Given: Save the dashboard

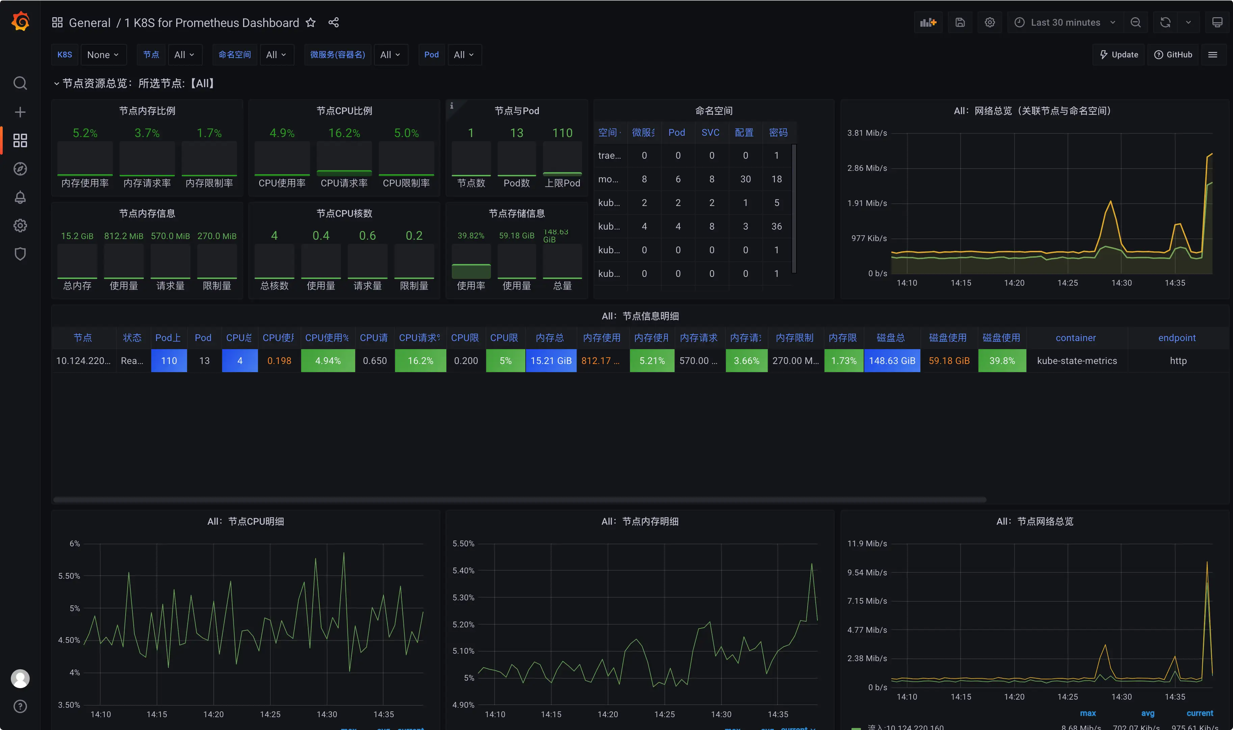Looking at the screenshot, I should point(960,22).
